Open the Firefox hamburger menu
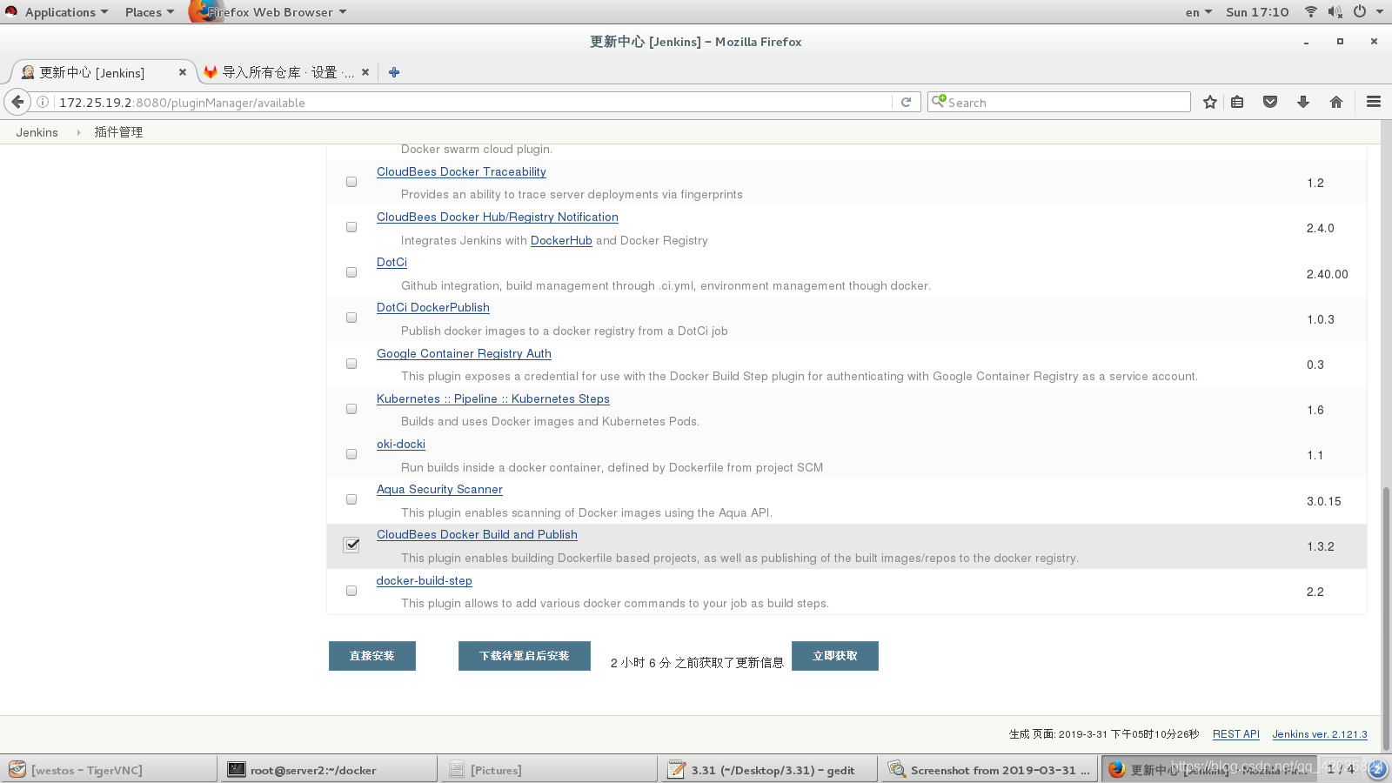The image size is (1392, 783). coord(1374,102)
